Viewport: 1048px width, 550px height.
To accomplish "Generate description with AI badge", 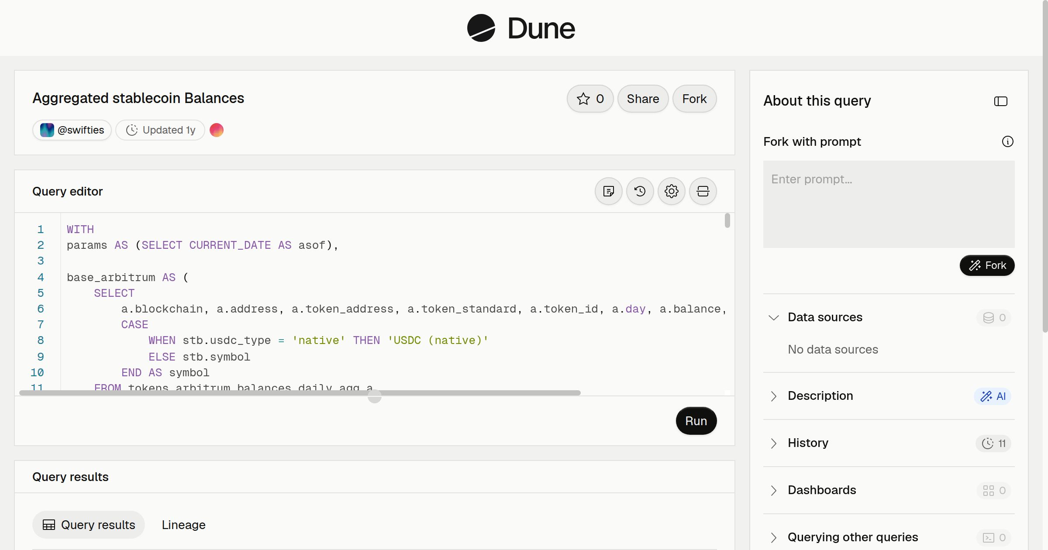I will click(x=993, y=396).
